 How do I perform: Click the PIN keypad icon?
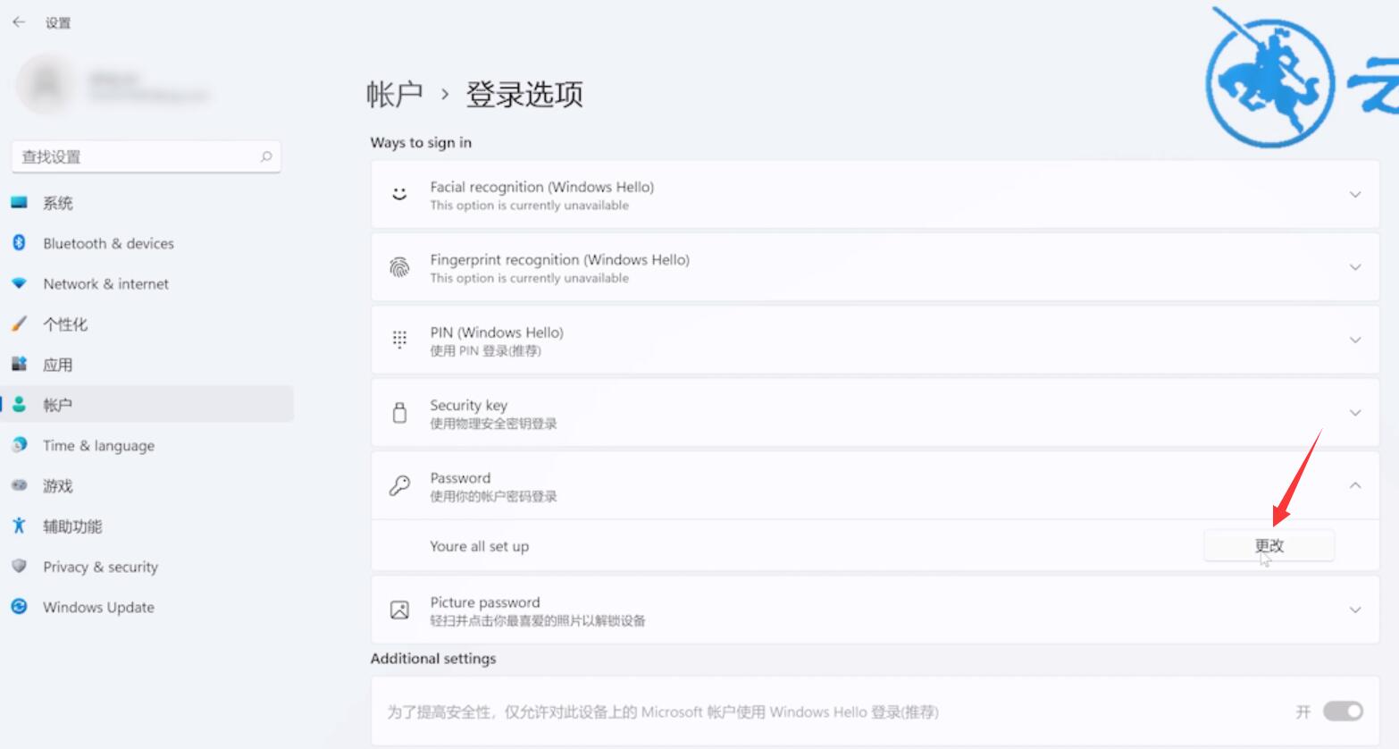pyautogui.click(x=399, y=340)
